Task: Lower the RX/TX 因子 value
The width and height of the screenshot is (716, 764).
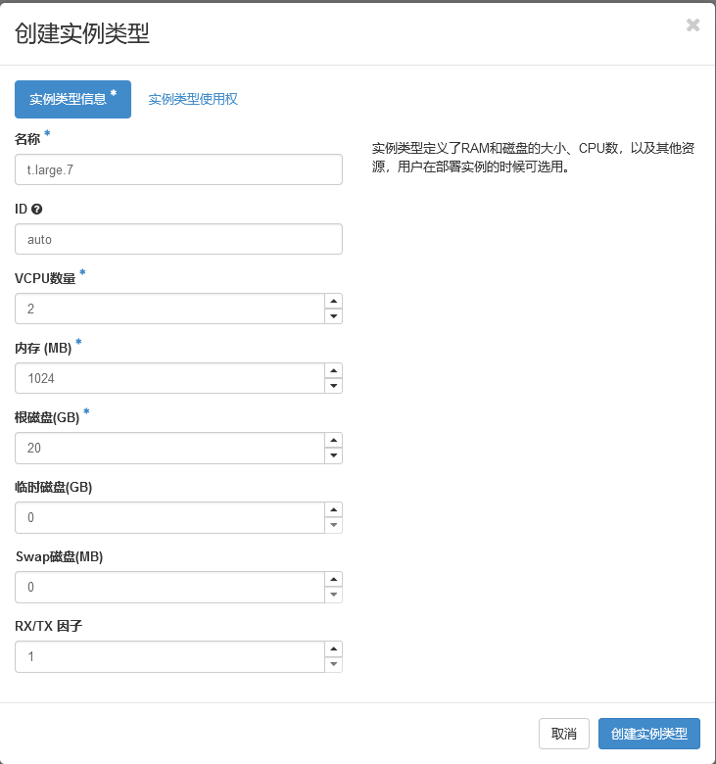Action: tap(334, 665)
